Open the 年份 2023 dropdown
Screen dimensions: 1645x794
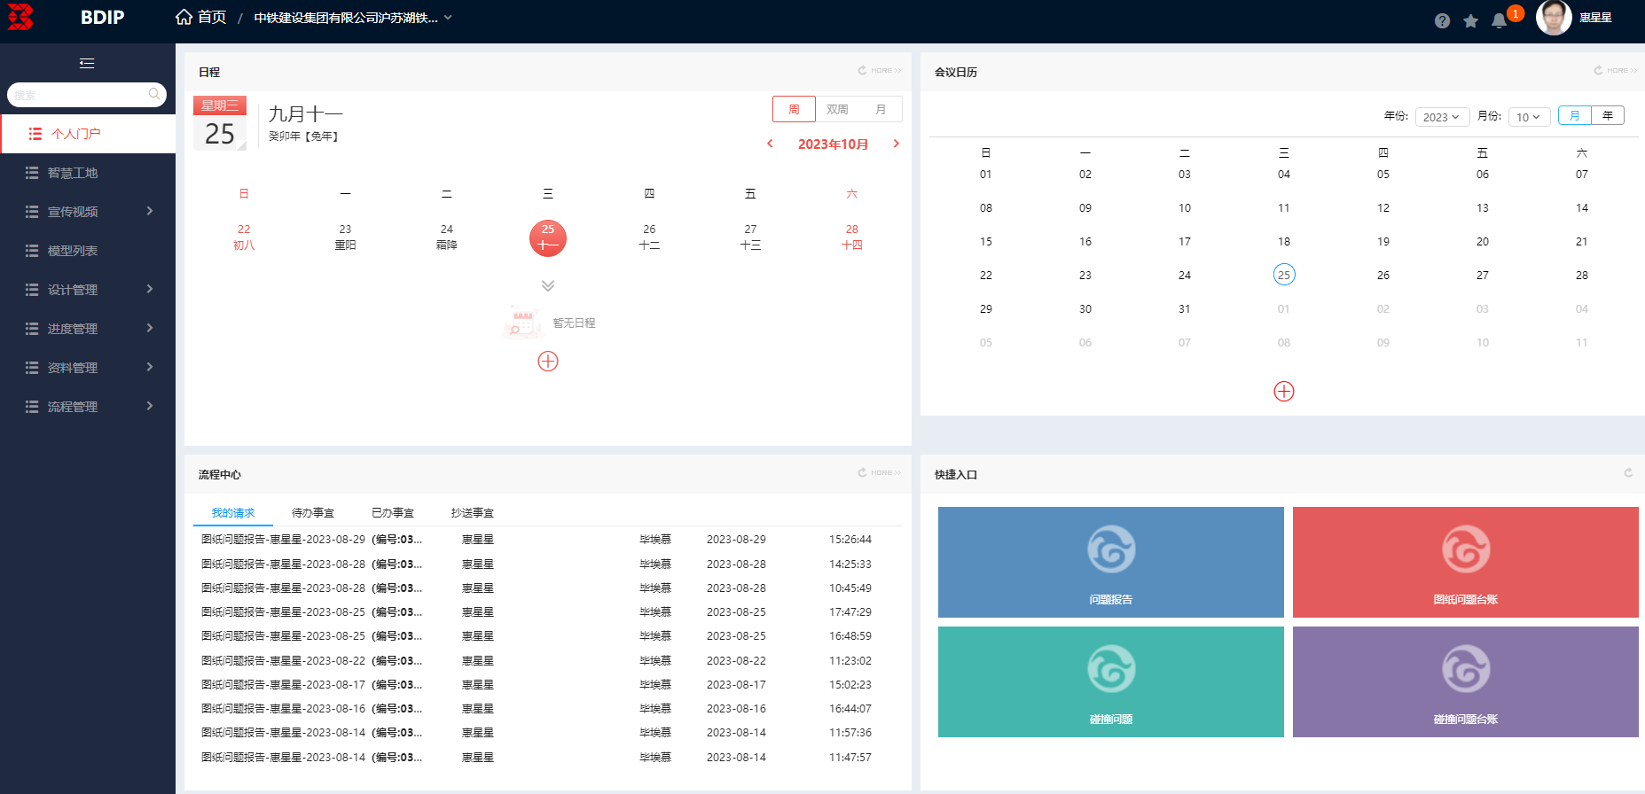1442,117
